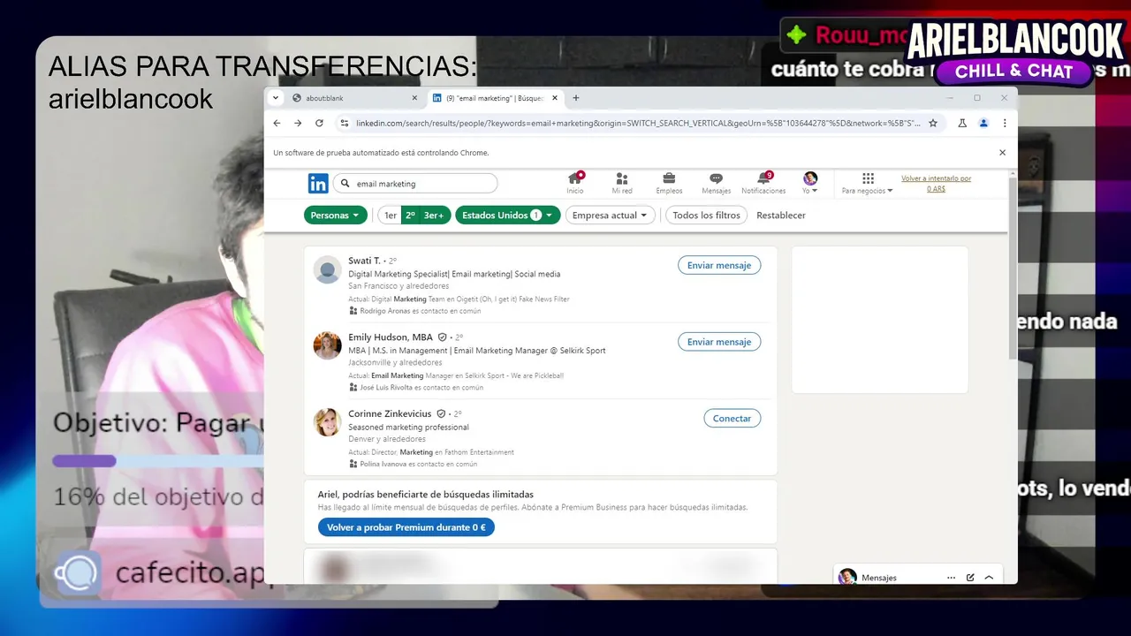
Task: Send message to Emily Hudson
Action: (719, 342)
